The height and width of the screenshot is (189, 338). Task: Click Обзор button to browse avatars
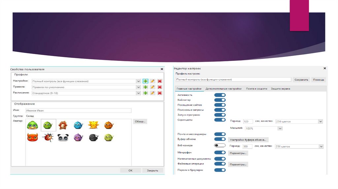tap(140, 121)
